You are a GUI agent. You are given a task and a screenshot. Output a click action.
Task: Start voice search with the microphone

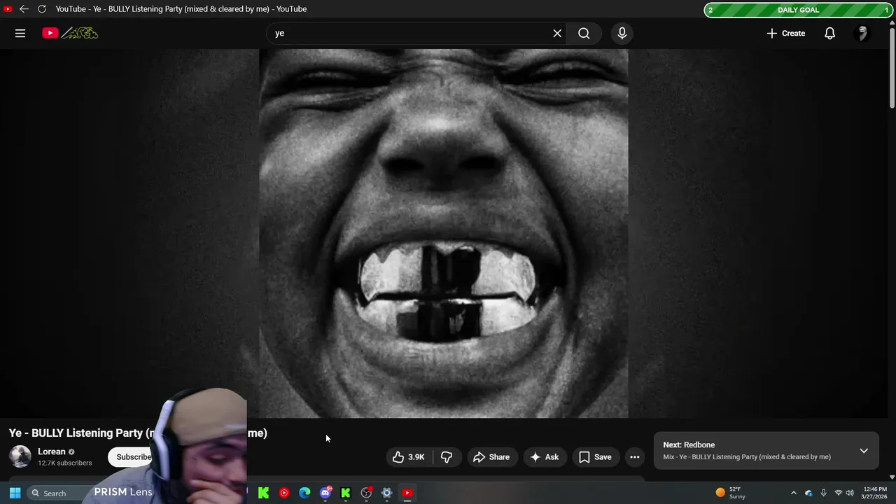click(x=622, y=33)
